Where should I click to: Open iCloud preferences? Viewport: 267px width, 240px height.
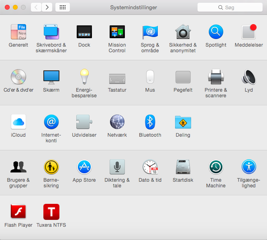18,122
